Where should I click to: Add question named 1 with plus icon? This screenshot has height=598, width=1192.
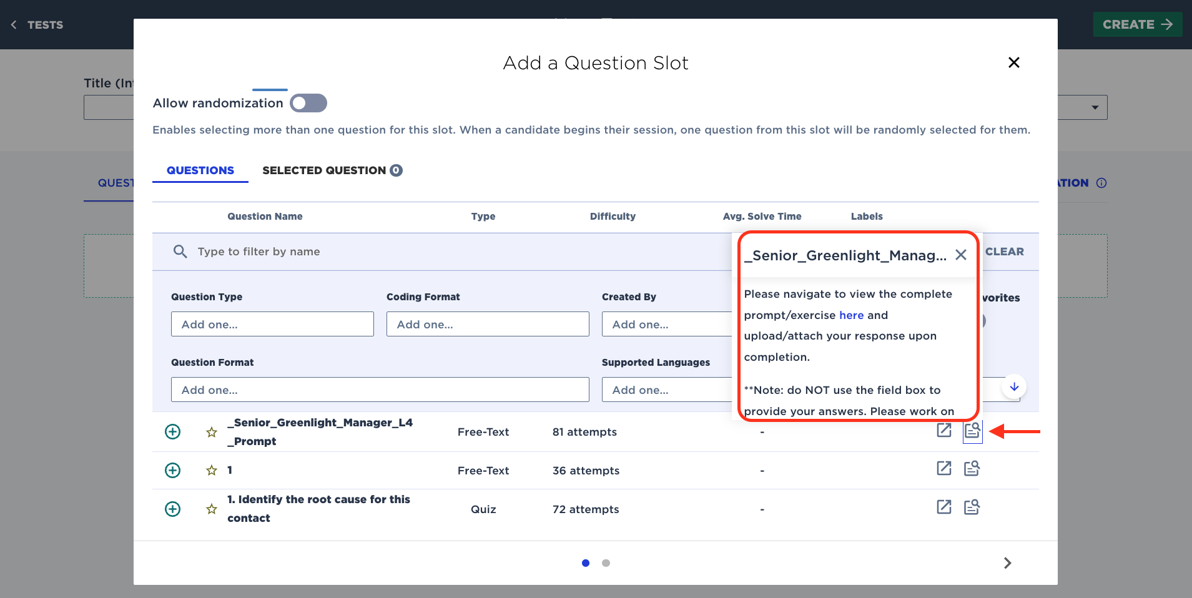(x=173, y=470)
